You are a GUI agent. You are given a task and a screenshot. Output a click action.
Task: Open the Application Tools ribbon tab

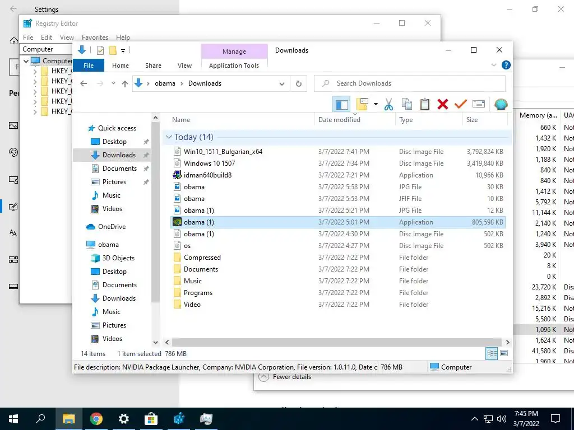(x=234, y=66)
